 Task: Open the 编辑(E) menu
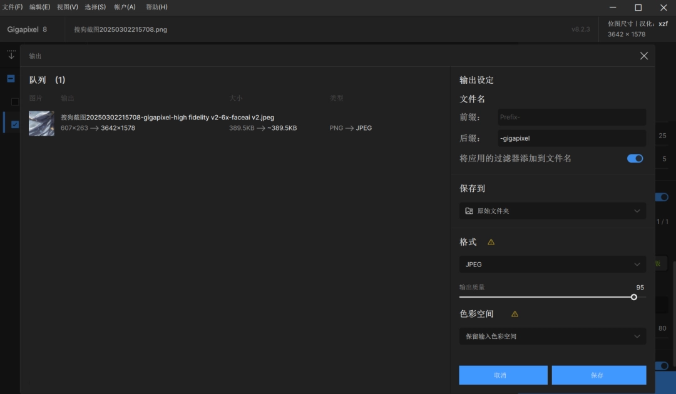(x=39, y=7)
